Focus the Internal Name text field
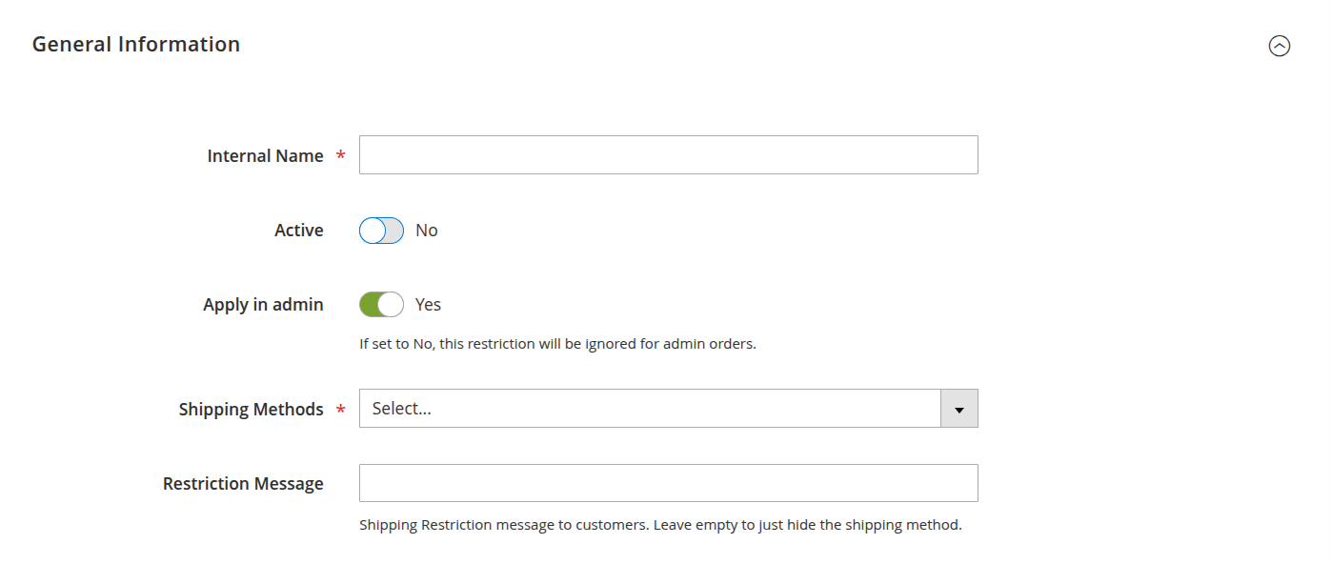1331x564 pixels. [668, 155]
